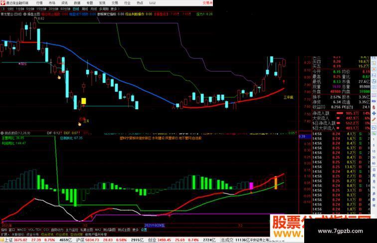The width and height of the screenshot is (377, 243).
Task: Click the 窗口 button
Action: click(x=12, y=230)
